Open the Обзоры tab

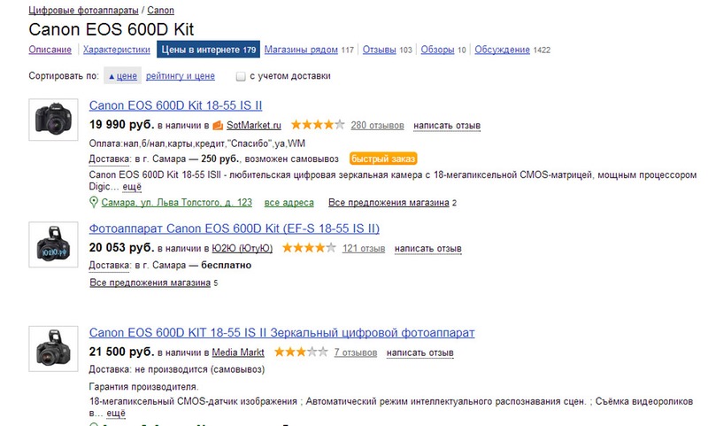437,50
